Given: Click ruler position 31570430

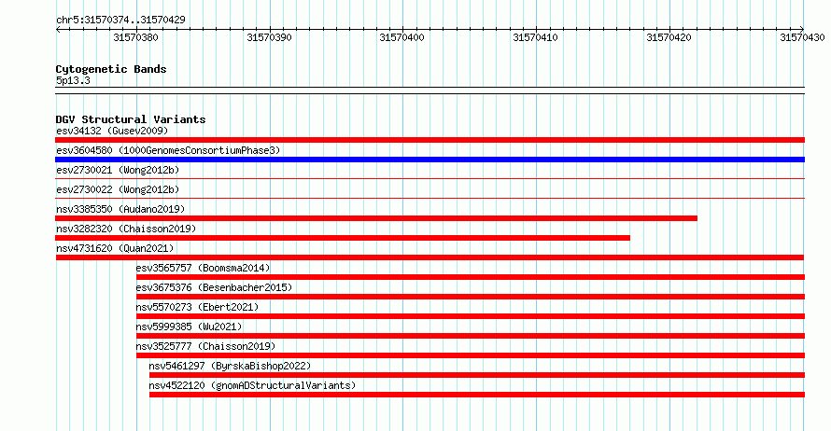Looking at the screenshot, I should pyautogui.click(x=802, y=37).
